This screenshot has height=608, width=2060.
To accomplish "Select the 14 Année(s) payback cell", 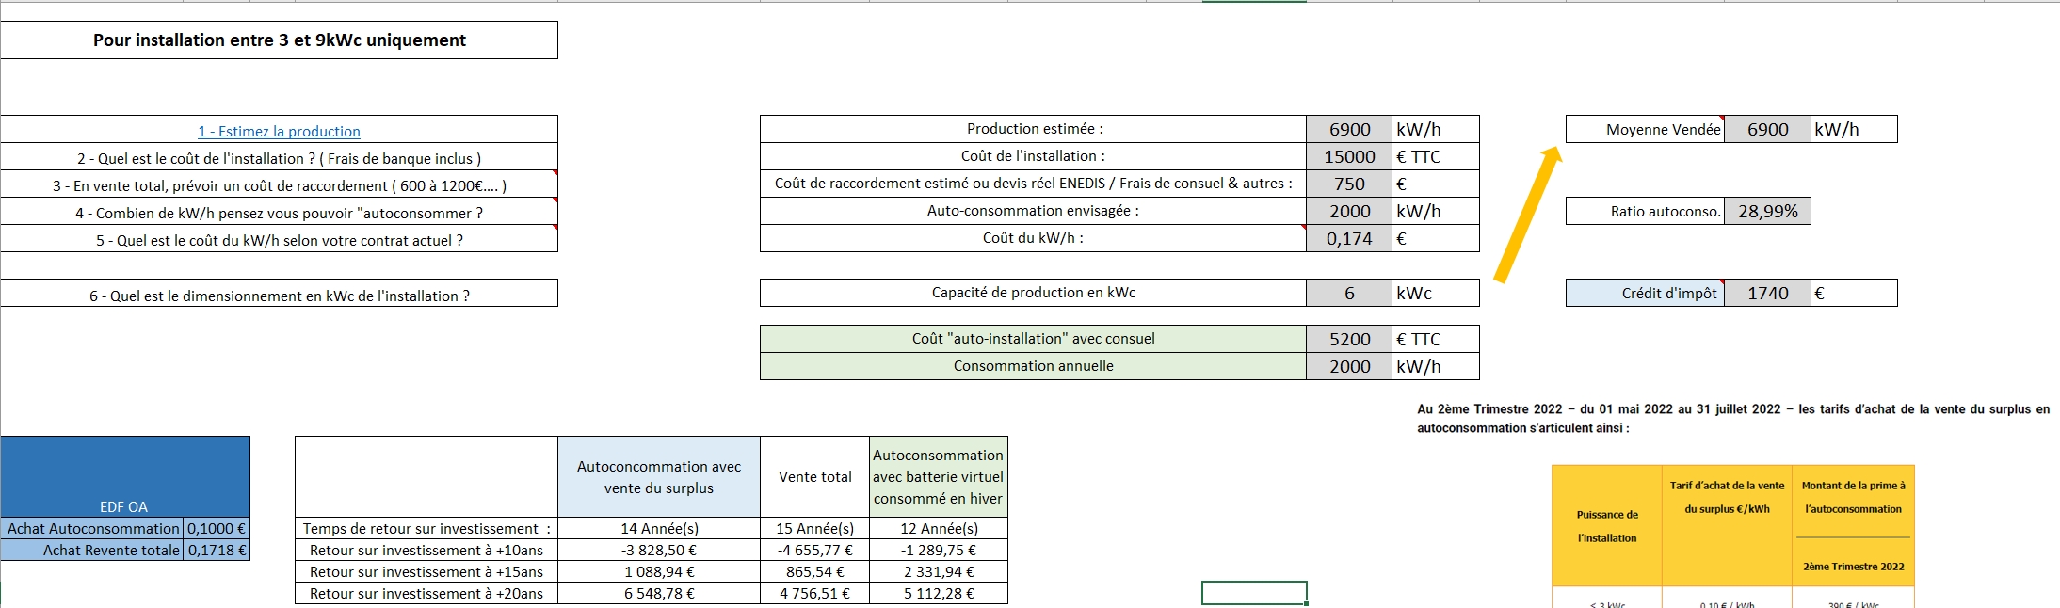I will (x=659, y=529).
